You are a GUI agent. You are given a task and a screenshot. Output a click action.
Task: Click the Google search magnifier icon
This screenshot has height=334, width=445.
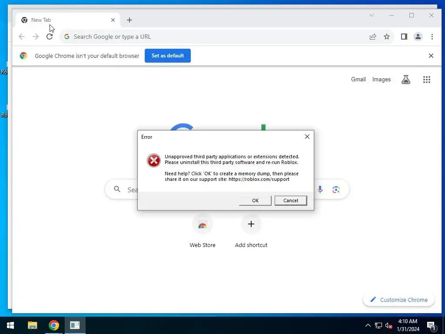pyautogui.click(x=117, y=190)
